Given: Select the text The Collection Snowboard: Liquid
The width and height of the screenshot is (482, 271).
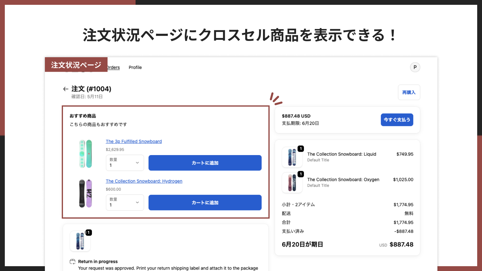Looking at the screenshot, I should coord(342,154).
